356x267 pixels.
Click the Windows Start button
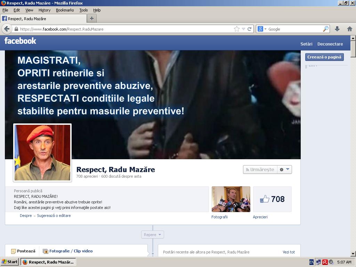tap(10, 262)
